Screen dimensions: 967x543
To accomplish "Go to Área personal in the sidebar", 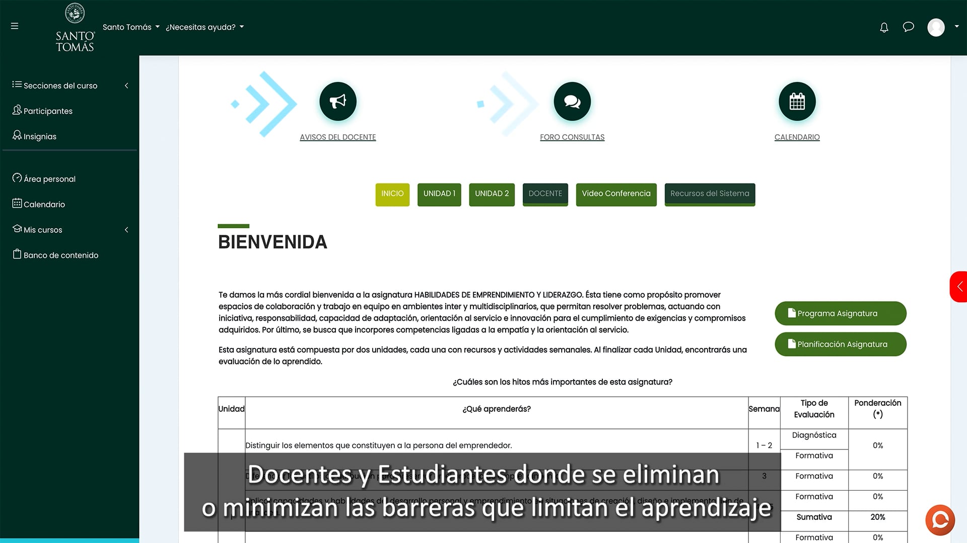I will click(x=49, y=178).
